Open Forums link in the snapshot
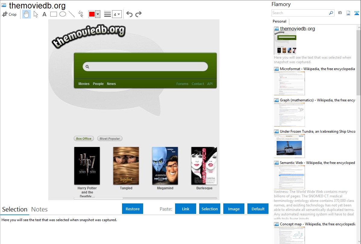Screen dimensions: 361x244 pos(182,84)
